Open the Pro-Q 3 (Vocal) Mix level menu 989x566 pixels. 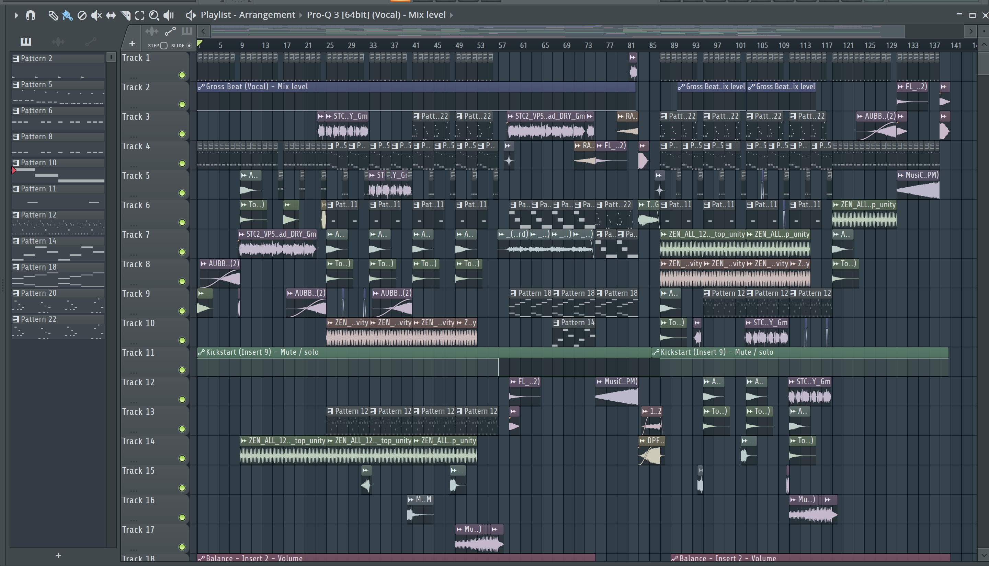click(376, 15)
